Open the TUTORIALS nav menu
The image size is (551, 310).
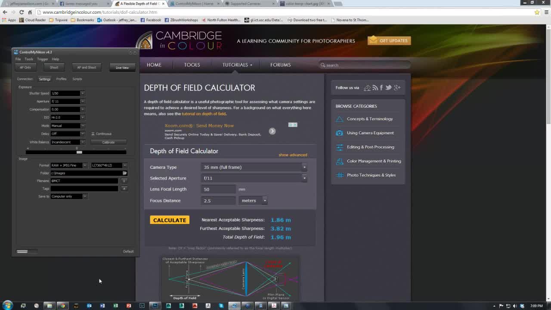[237, 65]
